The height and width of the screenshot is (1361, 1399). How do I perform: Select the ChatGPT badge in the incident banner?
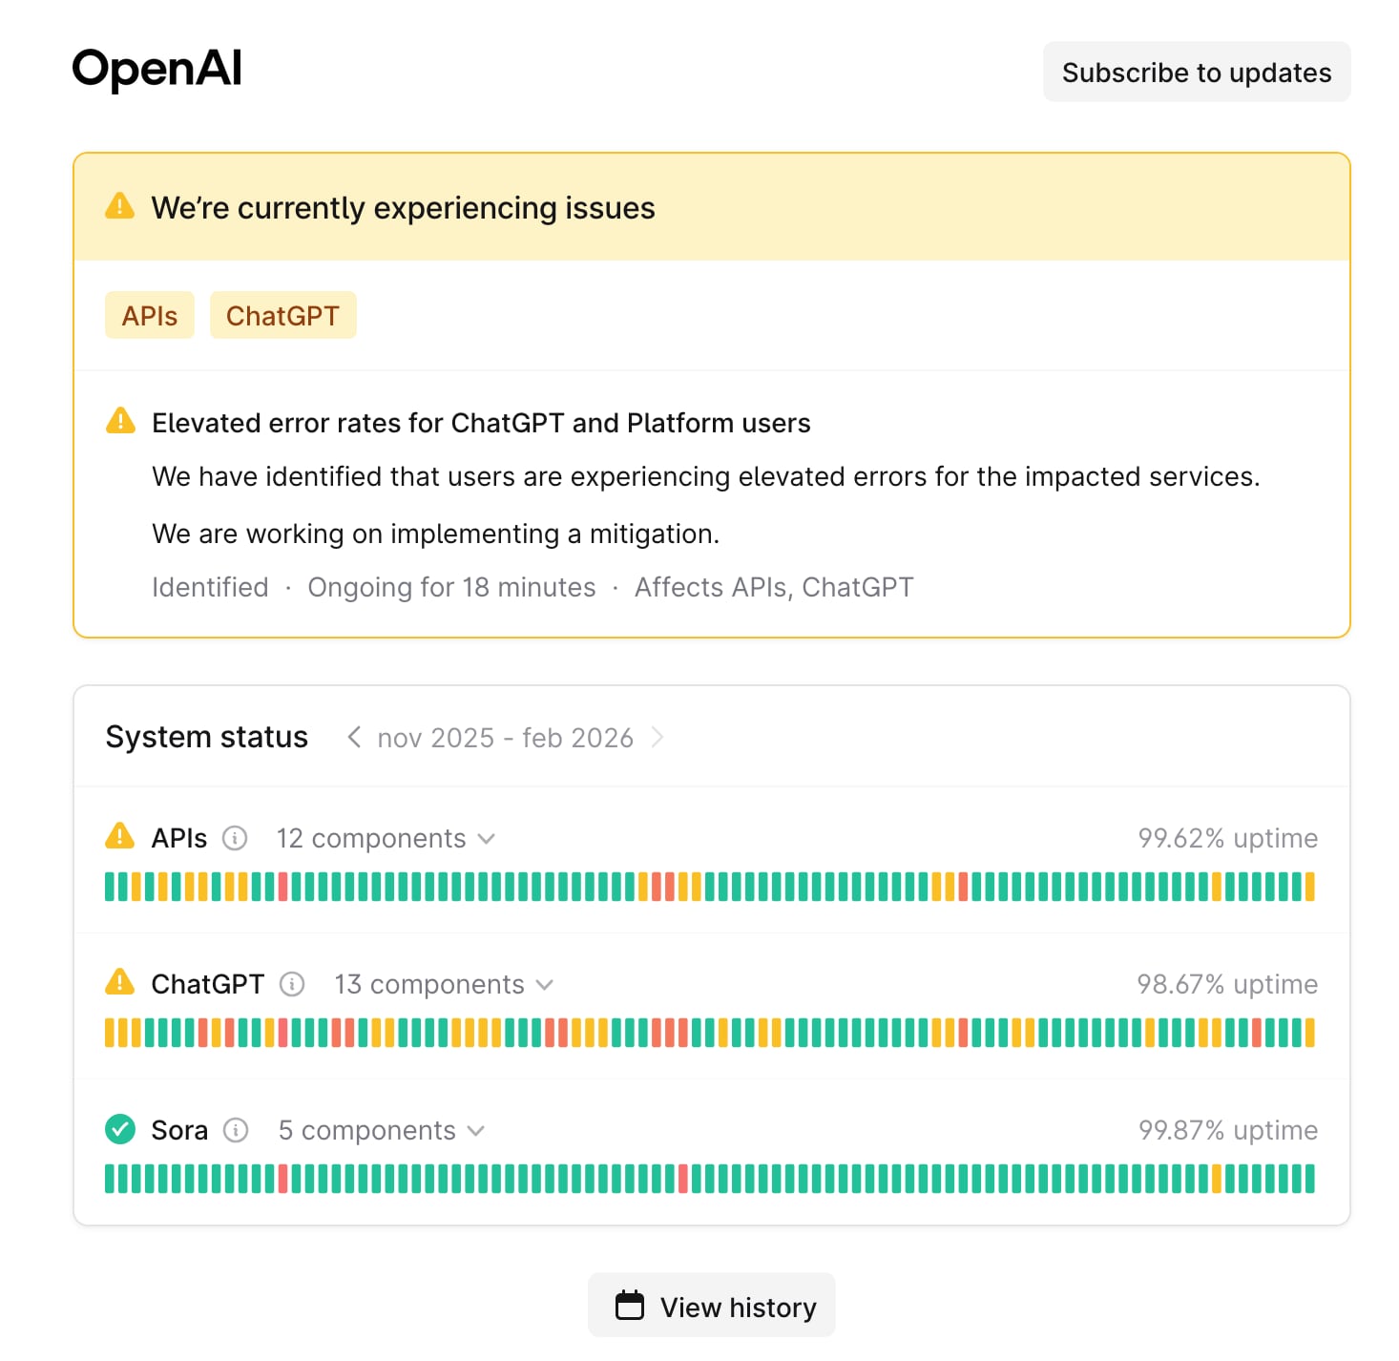282,314
